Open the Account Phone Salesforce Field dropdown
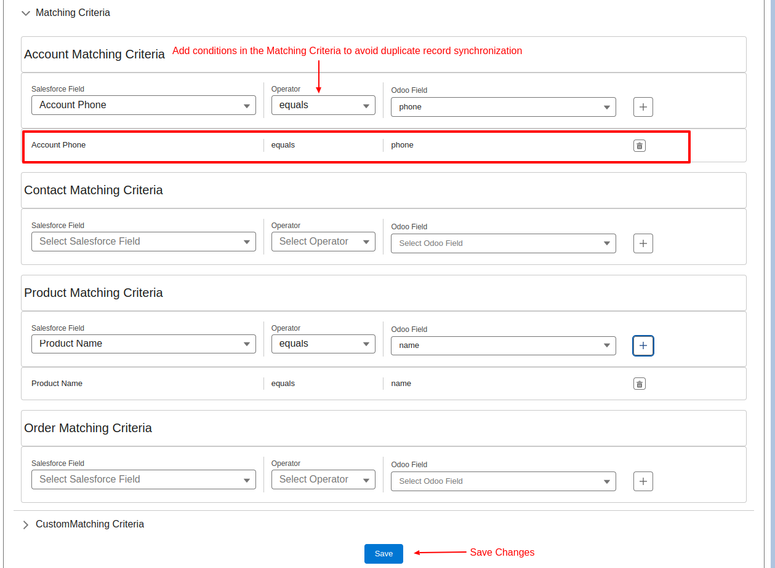The height and width of the screenshot is (568, 775). (143, 105)
